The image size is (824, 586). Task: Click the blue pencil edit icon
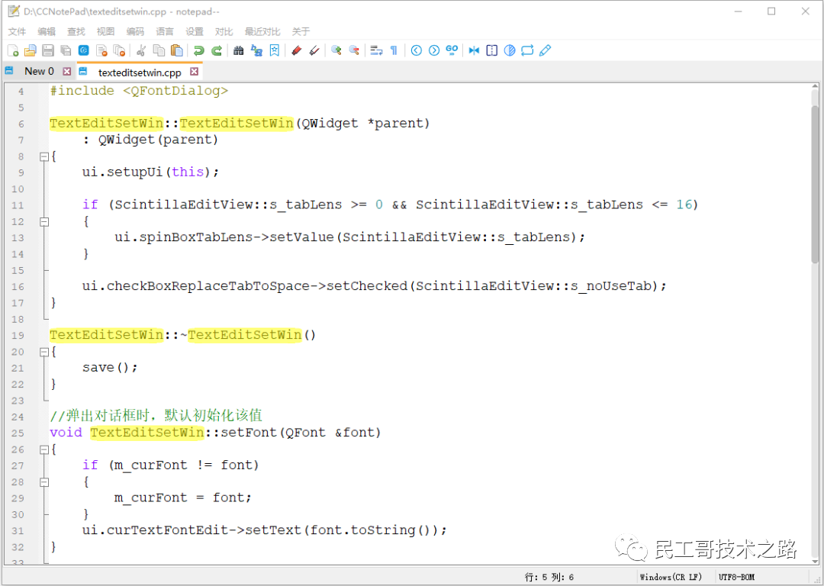[x=546, y=50]
